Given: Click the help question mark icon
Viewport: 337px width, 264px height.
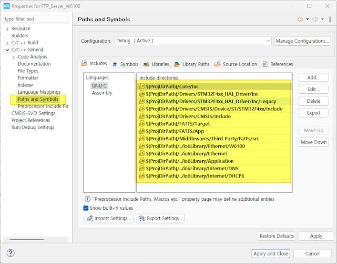Looking at the screenshot, I should coord(10,253).
